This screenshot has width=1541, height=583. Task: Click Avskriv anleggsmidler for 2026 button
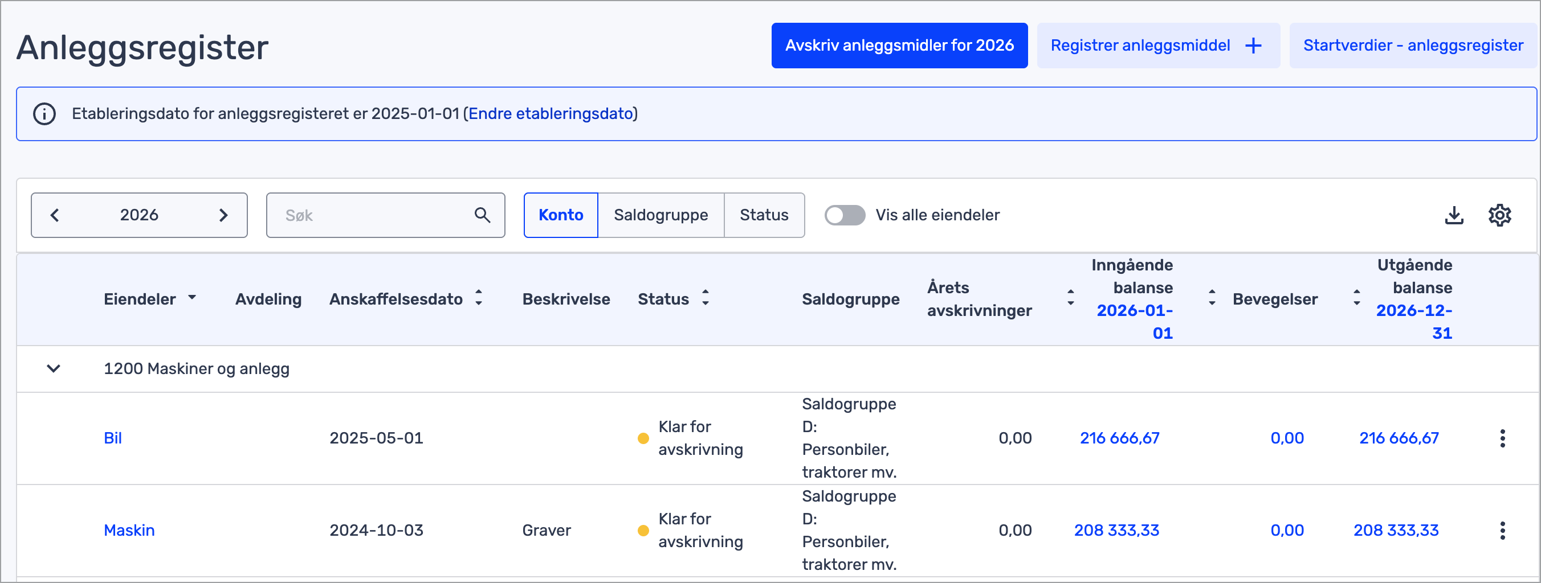pyautogui.click(x=899, y=46)
